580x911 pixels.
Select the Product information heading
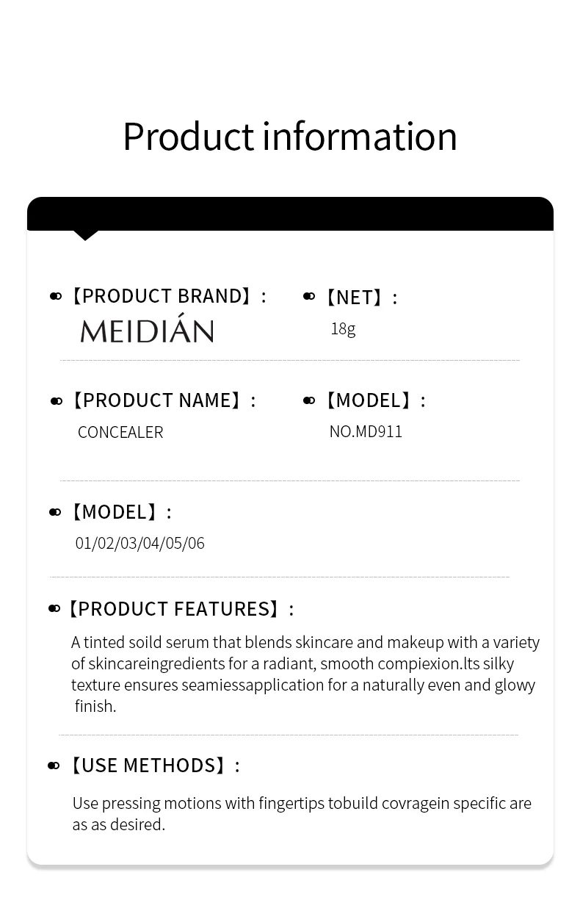290,136
